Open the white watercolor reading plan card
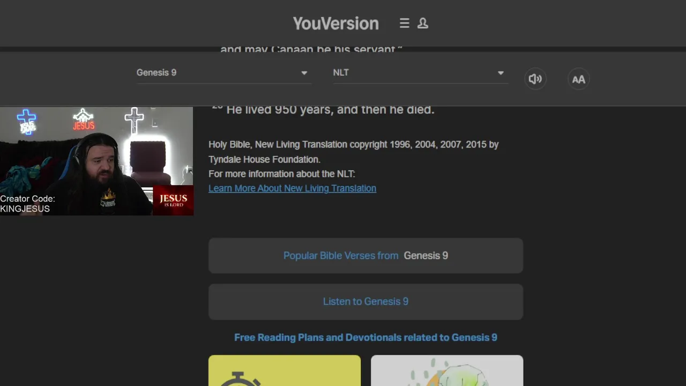The image size is (686, 386). coord(447,370)
